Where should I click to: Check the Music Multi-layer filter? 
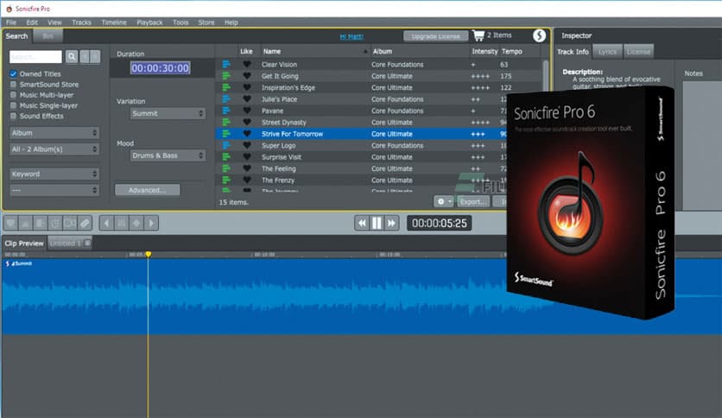coord(13,95)
